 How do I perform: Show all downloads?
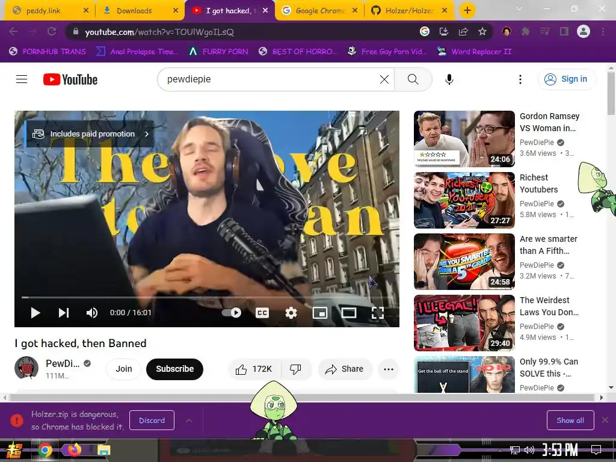point(570,420)
